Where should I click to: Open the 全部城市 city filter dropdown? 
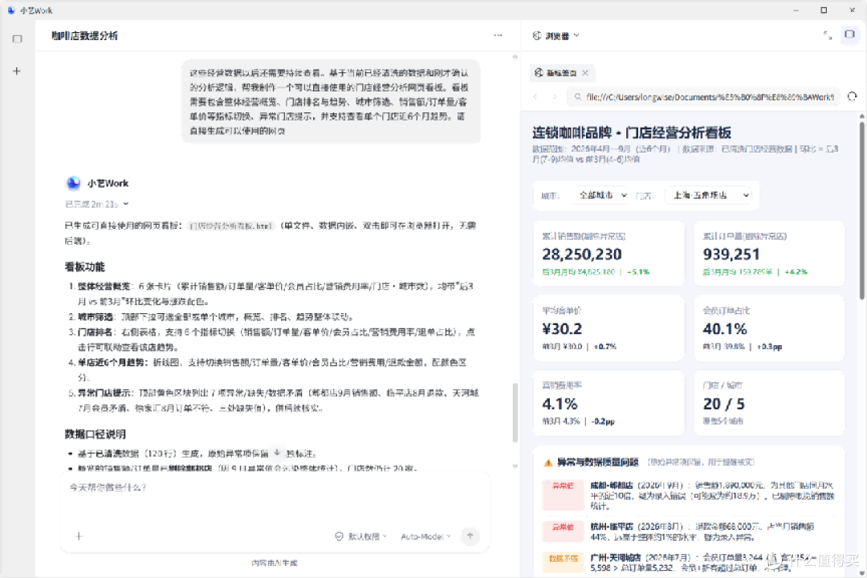click(x=602, y=195)
